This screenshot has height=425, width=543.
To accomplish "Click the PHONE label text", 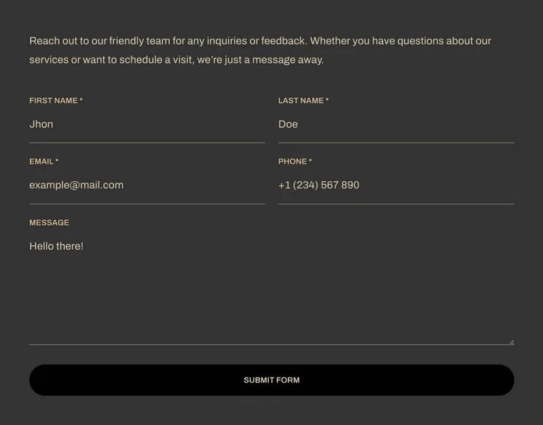I will pos(293,162).
